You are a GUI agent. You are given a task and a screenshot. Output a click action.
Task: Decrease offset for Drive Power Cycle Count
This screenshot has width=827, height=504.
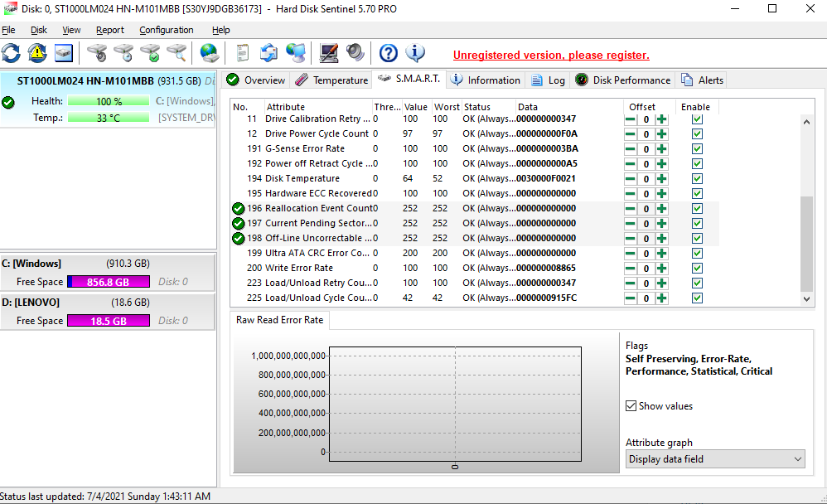[x=631, y=134]
